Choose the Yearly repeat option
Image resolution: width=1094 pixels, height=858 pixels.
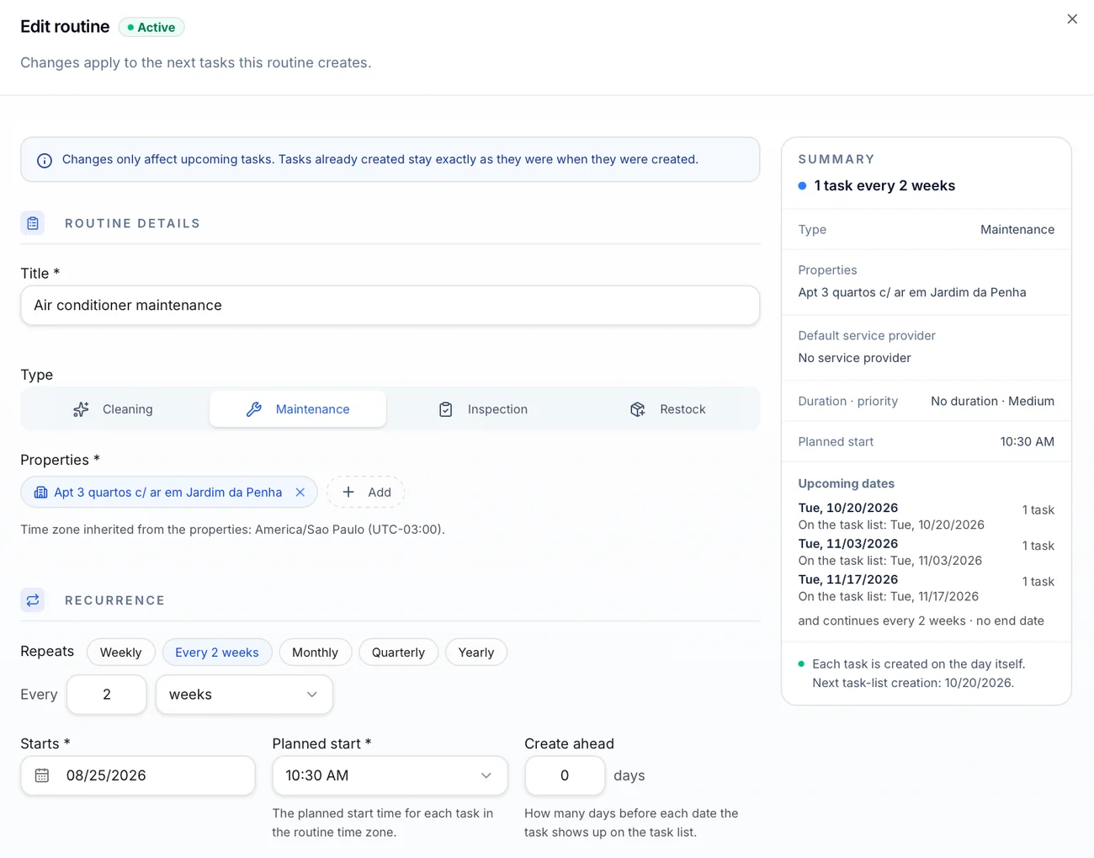point(476,653)
